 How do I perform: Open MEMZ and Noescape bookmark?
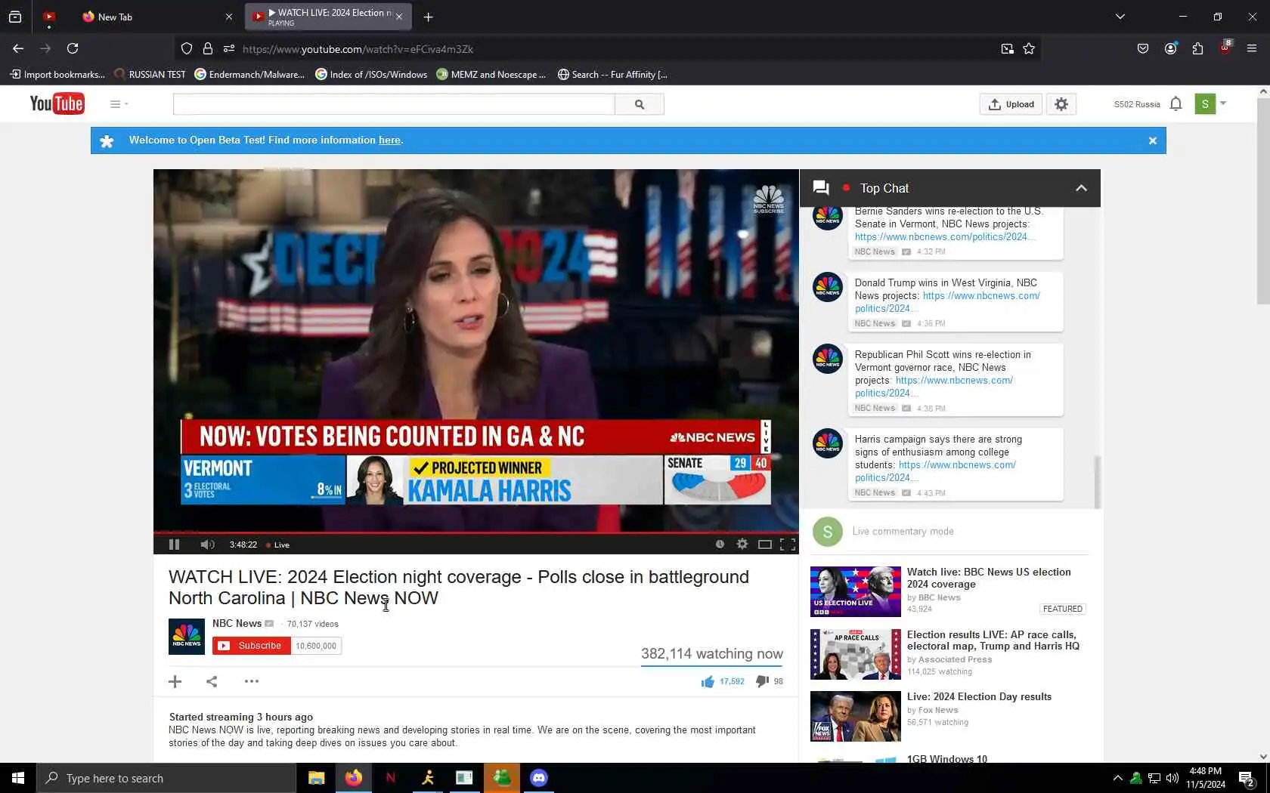(491, 74)
